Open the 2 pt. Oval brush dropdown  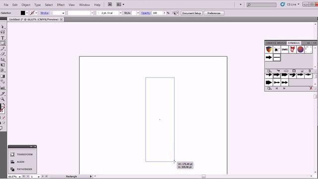click(x=120, y=13)
